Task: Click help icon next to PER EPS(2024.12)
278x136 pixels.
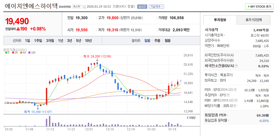Action: coord(235,90)
